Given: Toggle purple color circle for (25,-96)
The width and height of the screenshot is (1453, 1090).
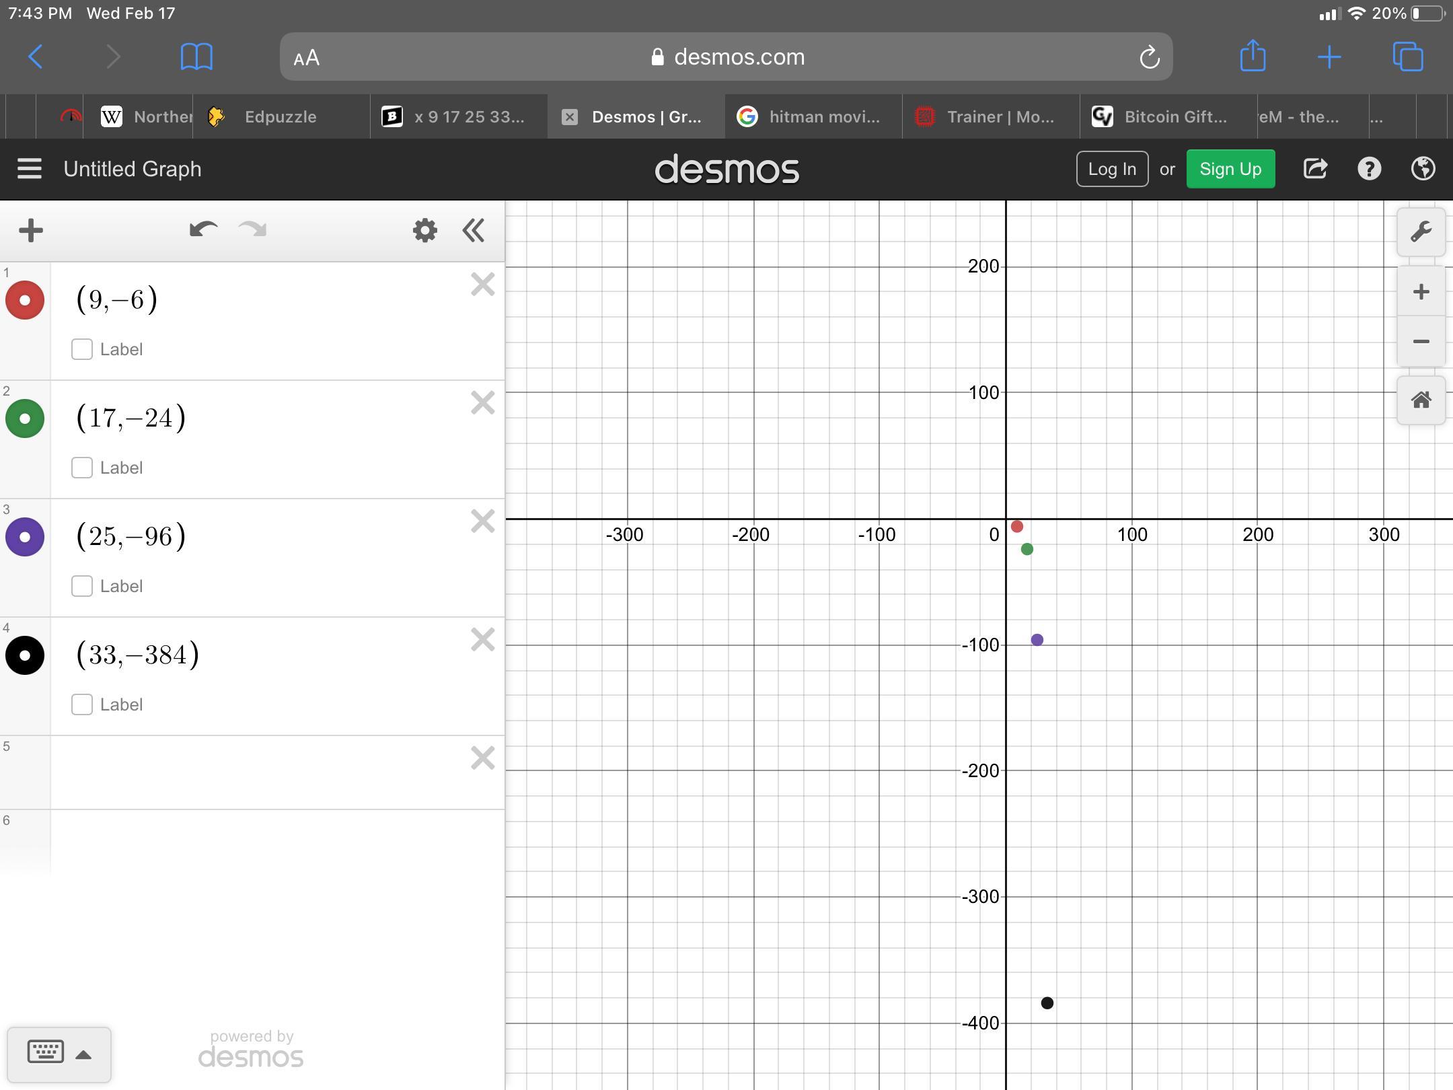Looking at the screenshot, I should [x=25, y=537].
